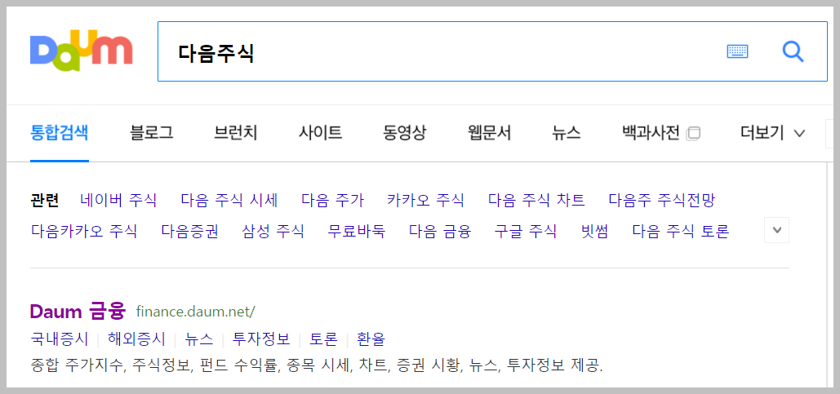Open the 브런치 tab
This screenshot has width=840, height=394.
pos(236,133)
